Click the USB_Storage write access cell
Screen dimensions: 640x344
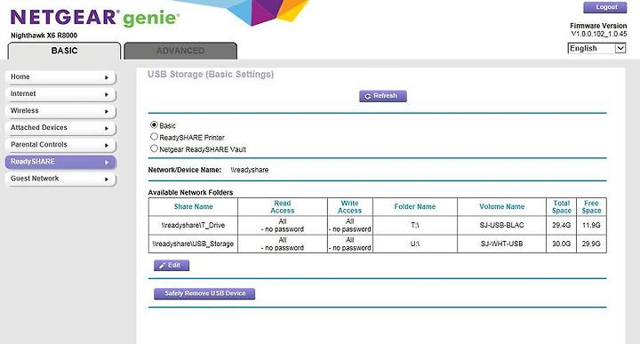click(x=350, y=244)
